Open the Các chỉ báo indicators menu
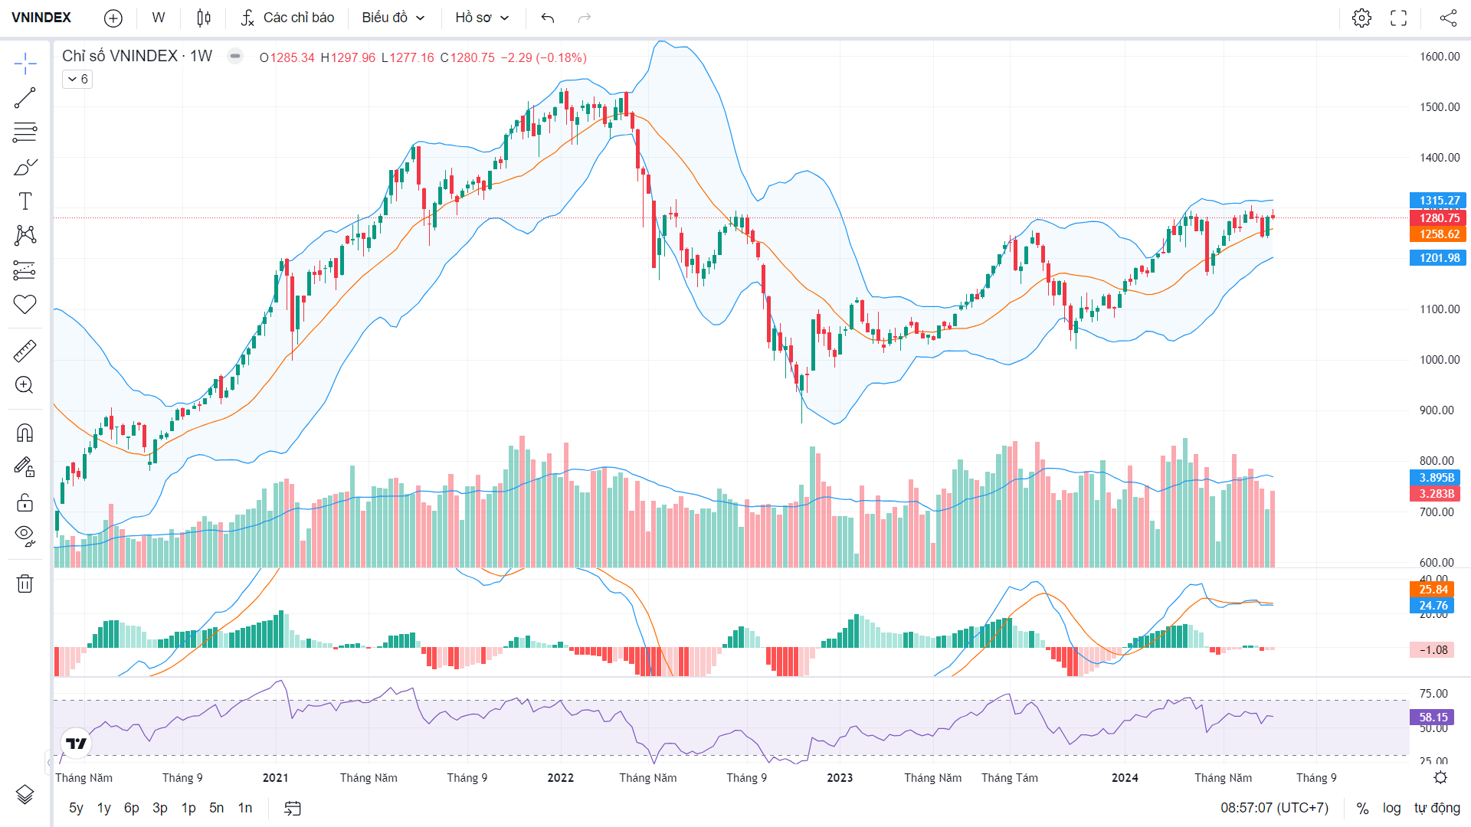The image size is (1471, 827). point(287,18)
